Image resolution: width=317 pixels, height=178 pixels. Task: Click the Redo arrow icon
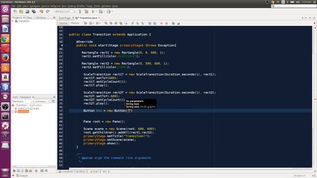tap(48, 11)
